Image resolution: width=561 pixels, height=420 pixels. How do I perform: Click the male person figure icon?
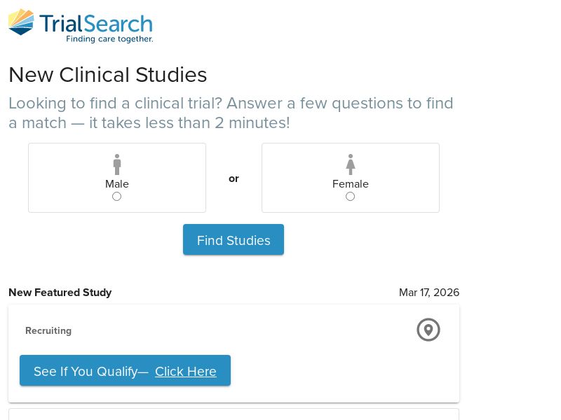116,164
